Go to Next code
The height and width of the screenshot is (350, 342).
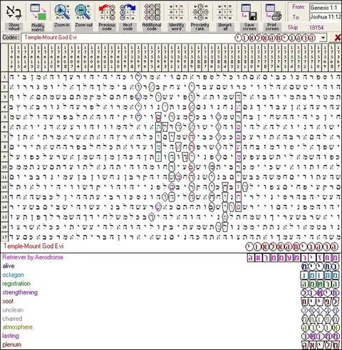tap(128, 12)
